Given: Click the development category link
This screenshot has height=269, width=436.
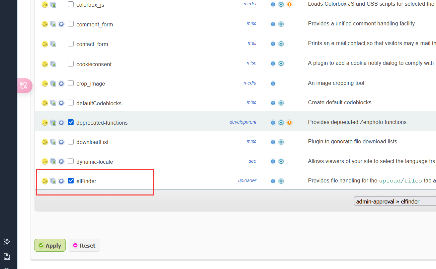Looking at the screenshot, I should [x=243, y=122].
